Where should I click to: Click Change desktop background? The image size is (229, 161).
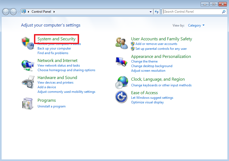[x=152, y=66]
